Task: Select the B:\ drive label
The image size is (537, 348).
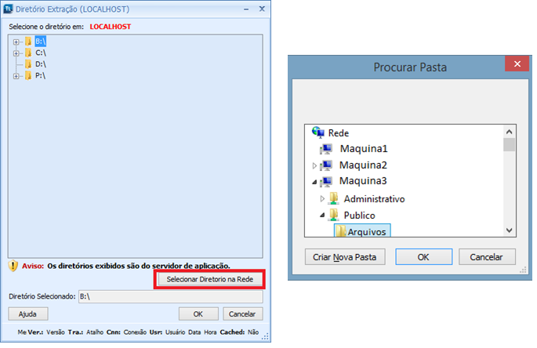Action: click(41, 42)
